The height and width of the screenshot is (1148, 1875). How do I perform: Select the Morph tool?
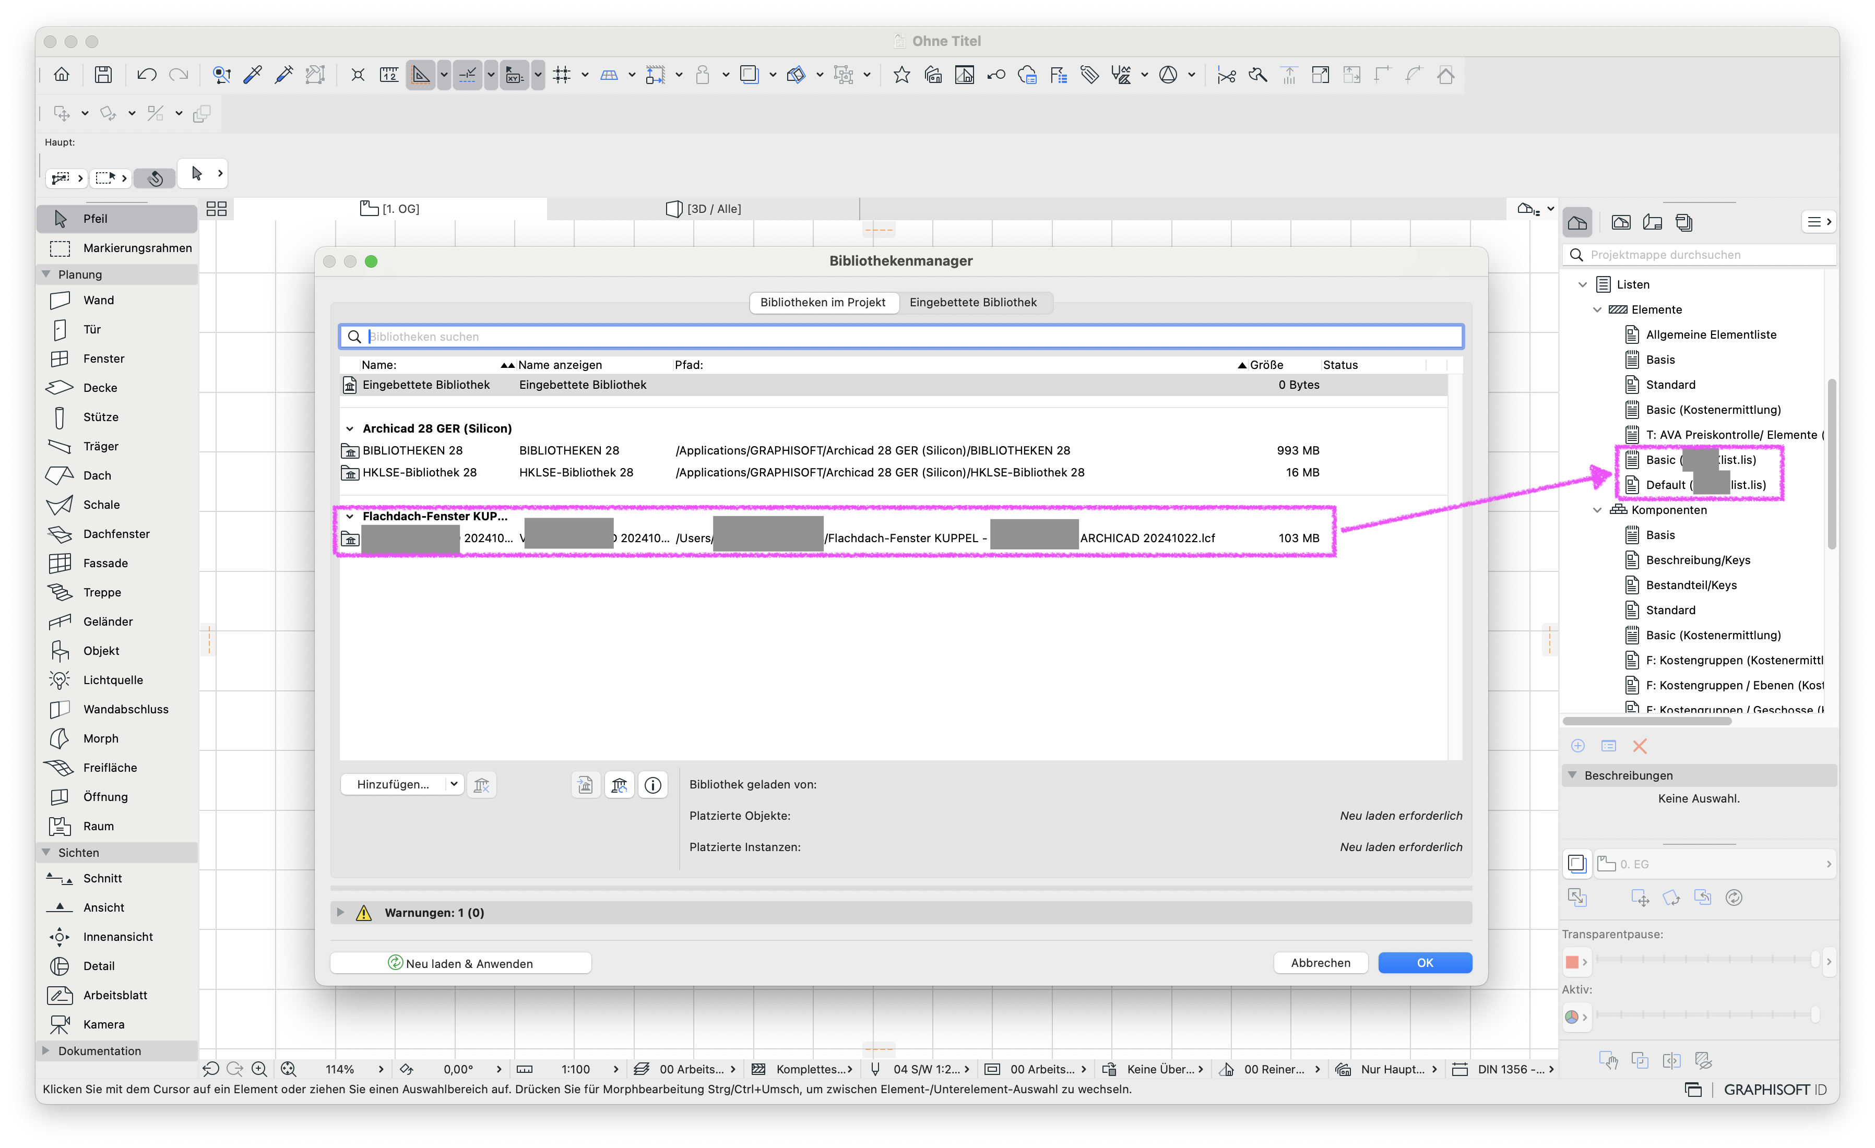tap(116, 739)
